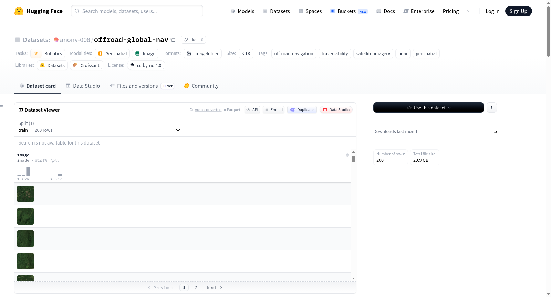This screenshot has height=297, width=551.
Task: Select the Croissant library tag
Action: (86, 65)
